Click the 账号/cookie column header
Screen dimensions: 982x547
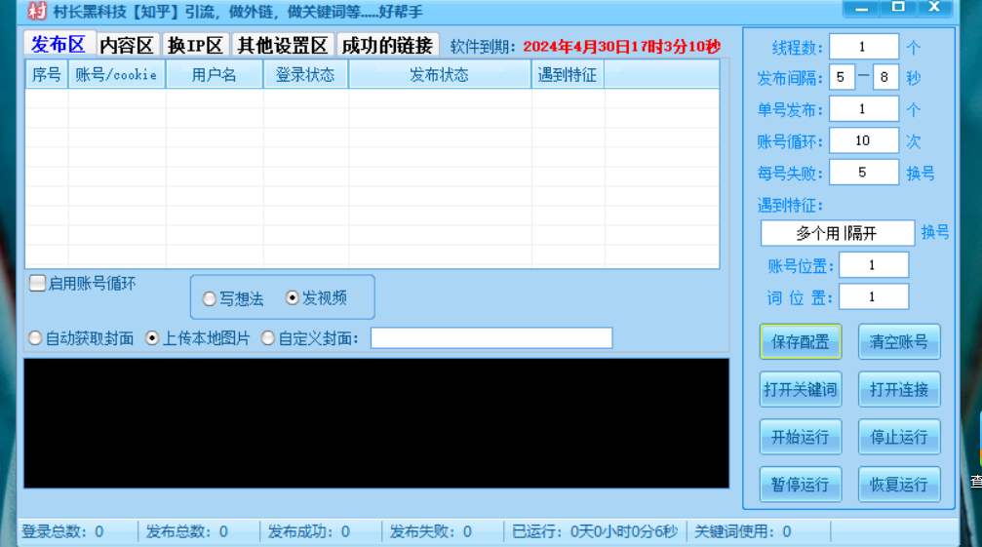116,74
